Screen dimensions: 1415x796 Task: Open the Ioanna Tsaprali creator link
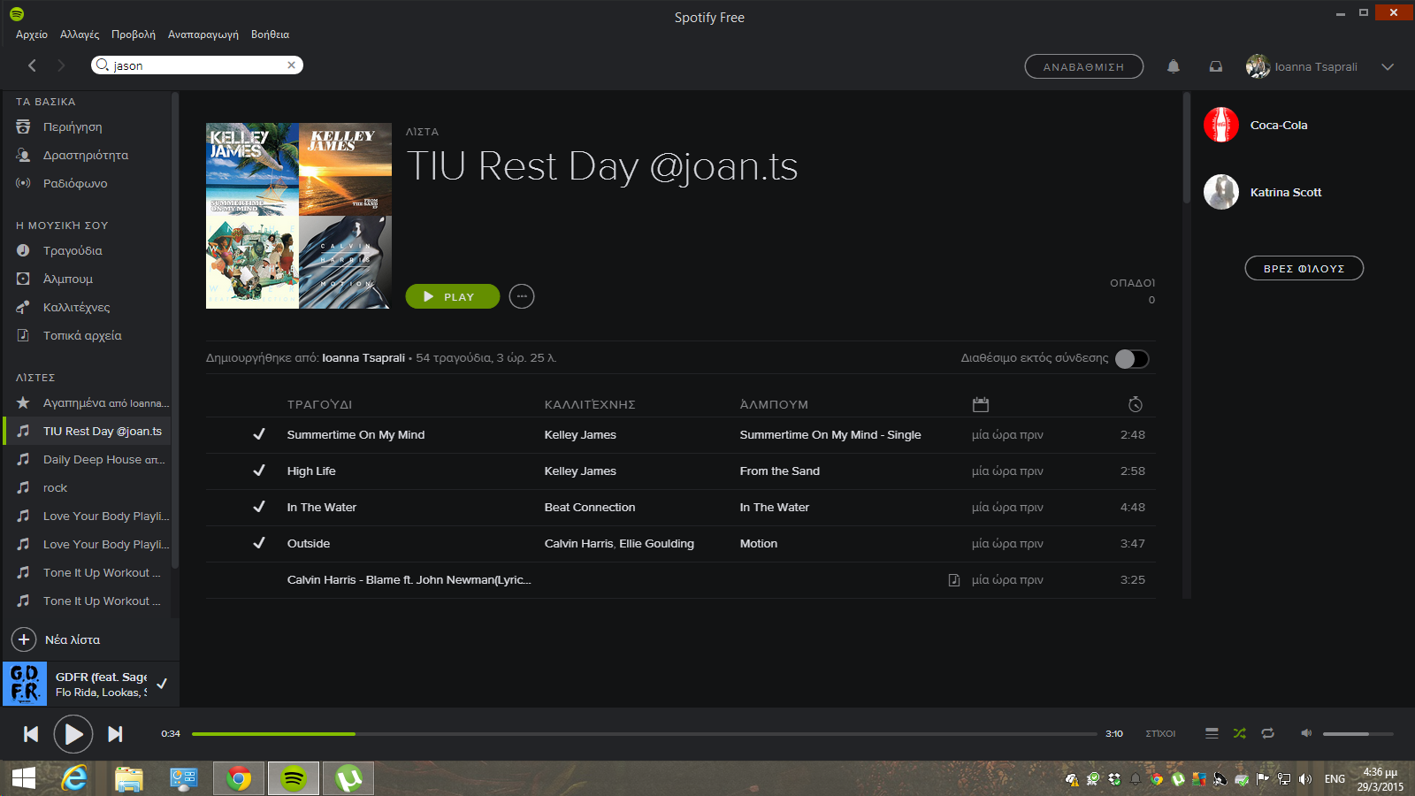[x=363, y=358]
